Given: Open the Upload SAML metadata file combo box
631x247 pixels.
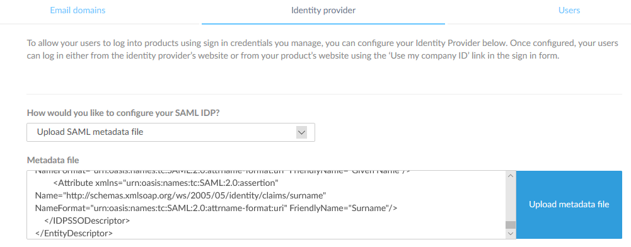Looking at the screenshot, I should click(x=171, y=132).
